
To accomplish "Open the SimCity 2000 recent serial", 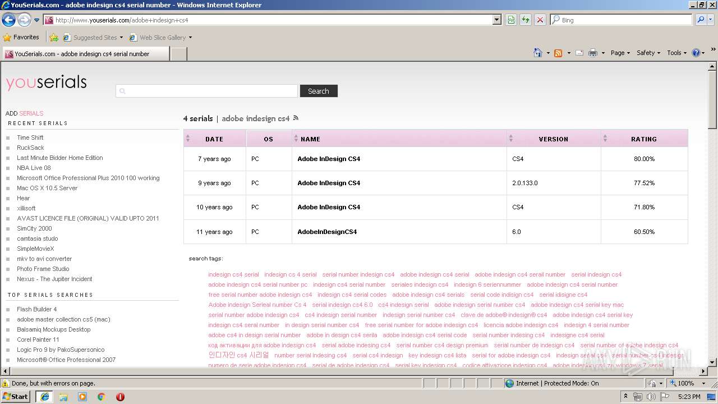I will pyautogui.click(x=34, y=228).
